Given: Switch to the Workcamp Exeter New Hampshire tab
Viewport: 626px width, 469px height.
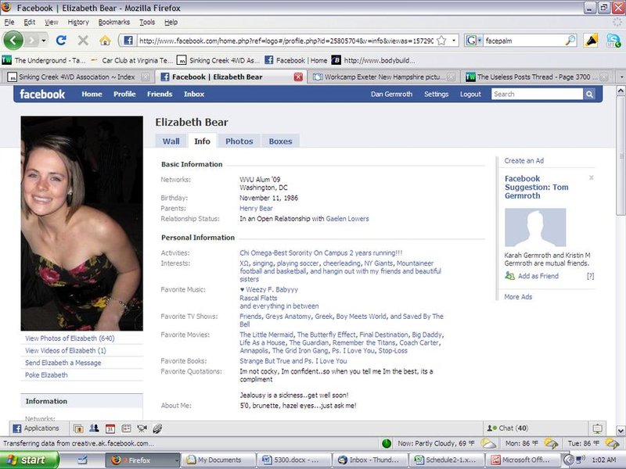Looking at the screenshot, I should (x=383, y=77).
